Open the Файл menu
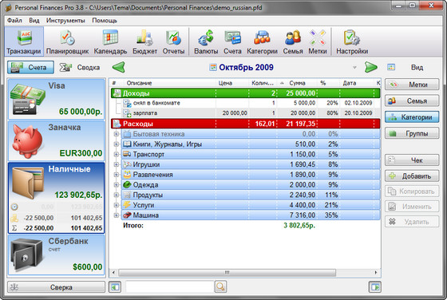This screenshot has height=300, width=447. click(14, 21)
